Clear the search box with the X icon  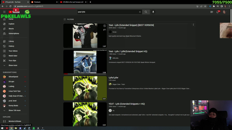coord(140,12)
